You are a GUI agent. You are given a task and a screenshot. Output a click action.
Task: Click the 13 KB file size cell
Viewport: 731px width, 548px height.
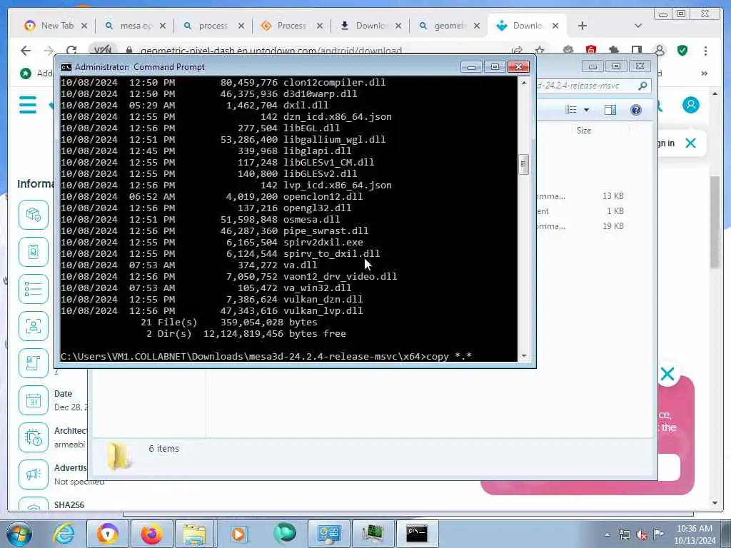coord(613,196)
